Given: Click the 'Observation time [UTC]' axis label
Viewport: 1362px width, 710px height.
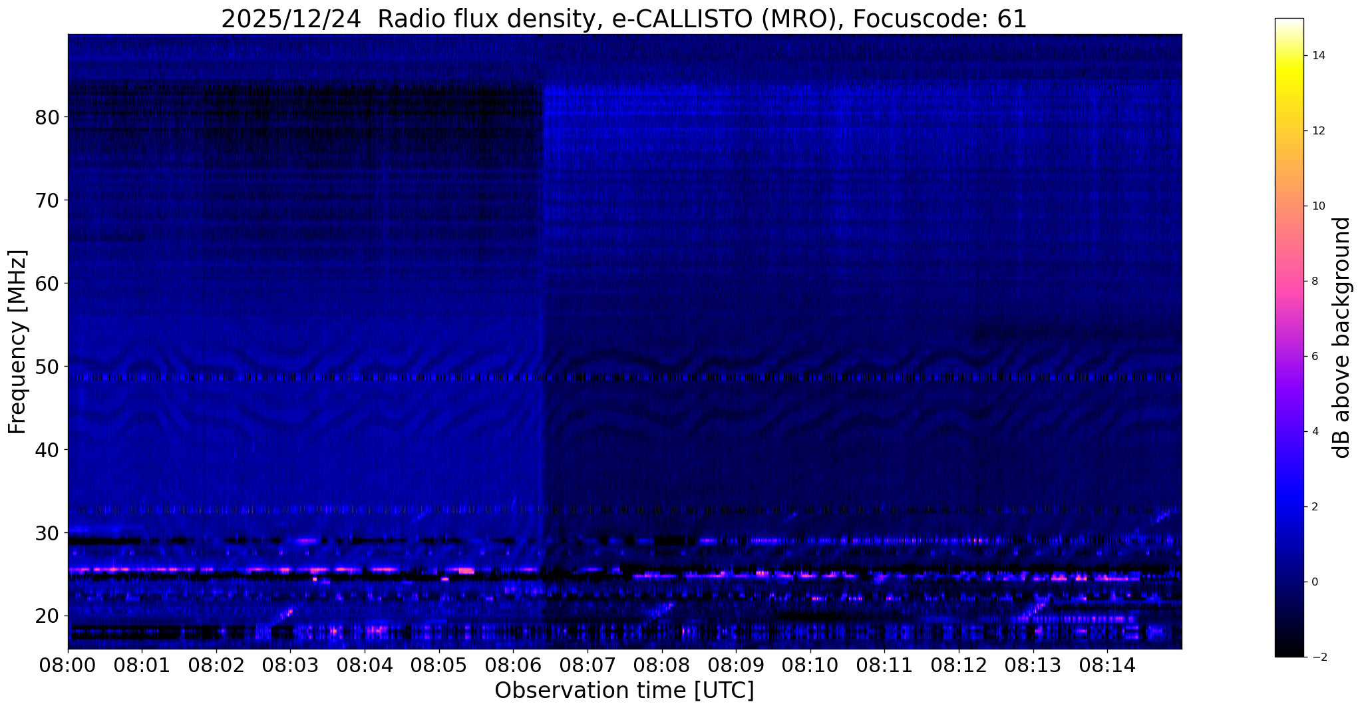Looking at the screenshot, I should (x=624, y=691).
